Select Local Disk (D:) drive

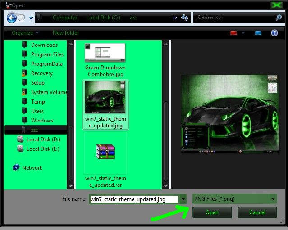pyautogui.click(x=43, y=140)
